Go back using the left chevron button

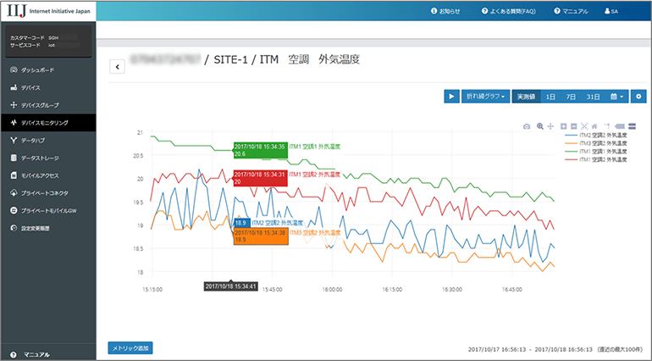[x=118, y=67]
